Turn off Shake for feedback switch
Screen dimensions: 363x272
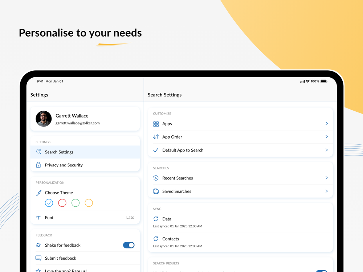pyautogui.click(x=129, y=245)
